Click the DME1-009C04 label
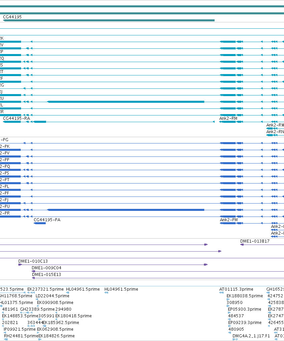284x341 pixels. coord(46,268)
